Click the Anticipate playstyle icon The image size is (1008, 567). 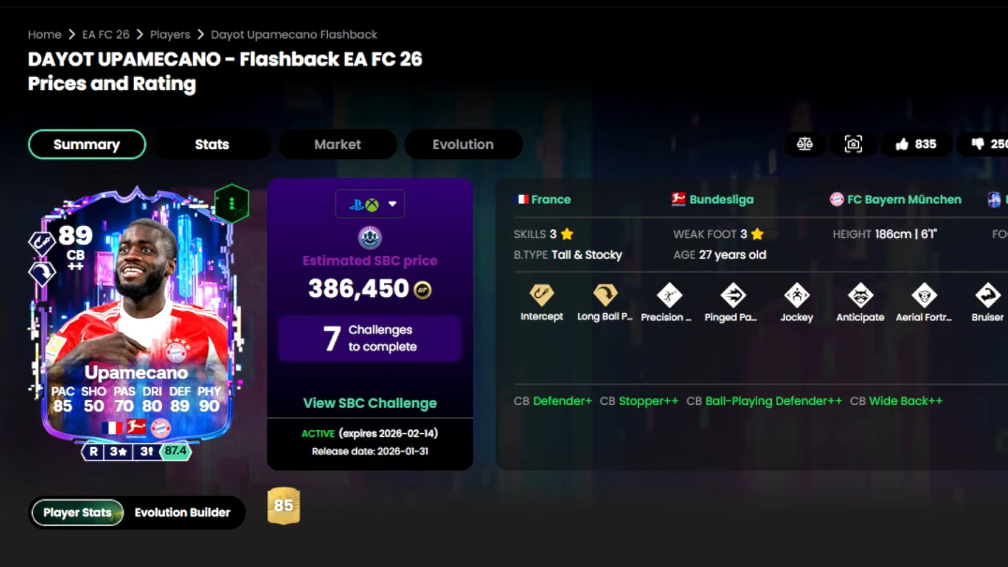click(860, 296)
